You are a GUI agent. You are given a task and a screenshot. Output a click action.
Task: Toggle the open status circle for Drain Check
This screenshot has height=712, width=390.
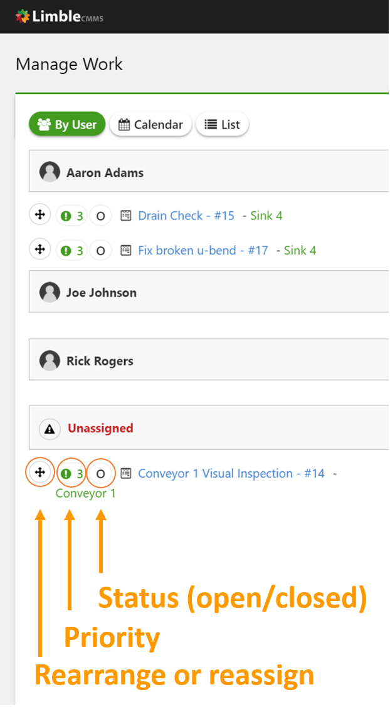click(x=100, y=216)
